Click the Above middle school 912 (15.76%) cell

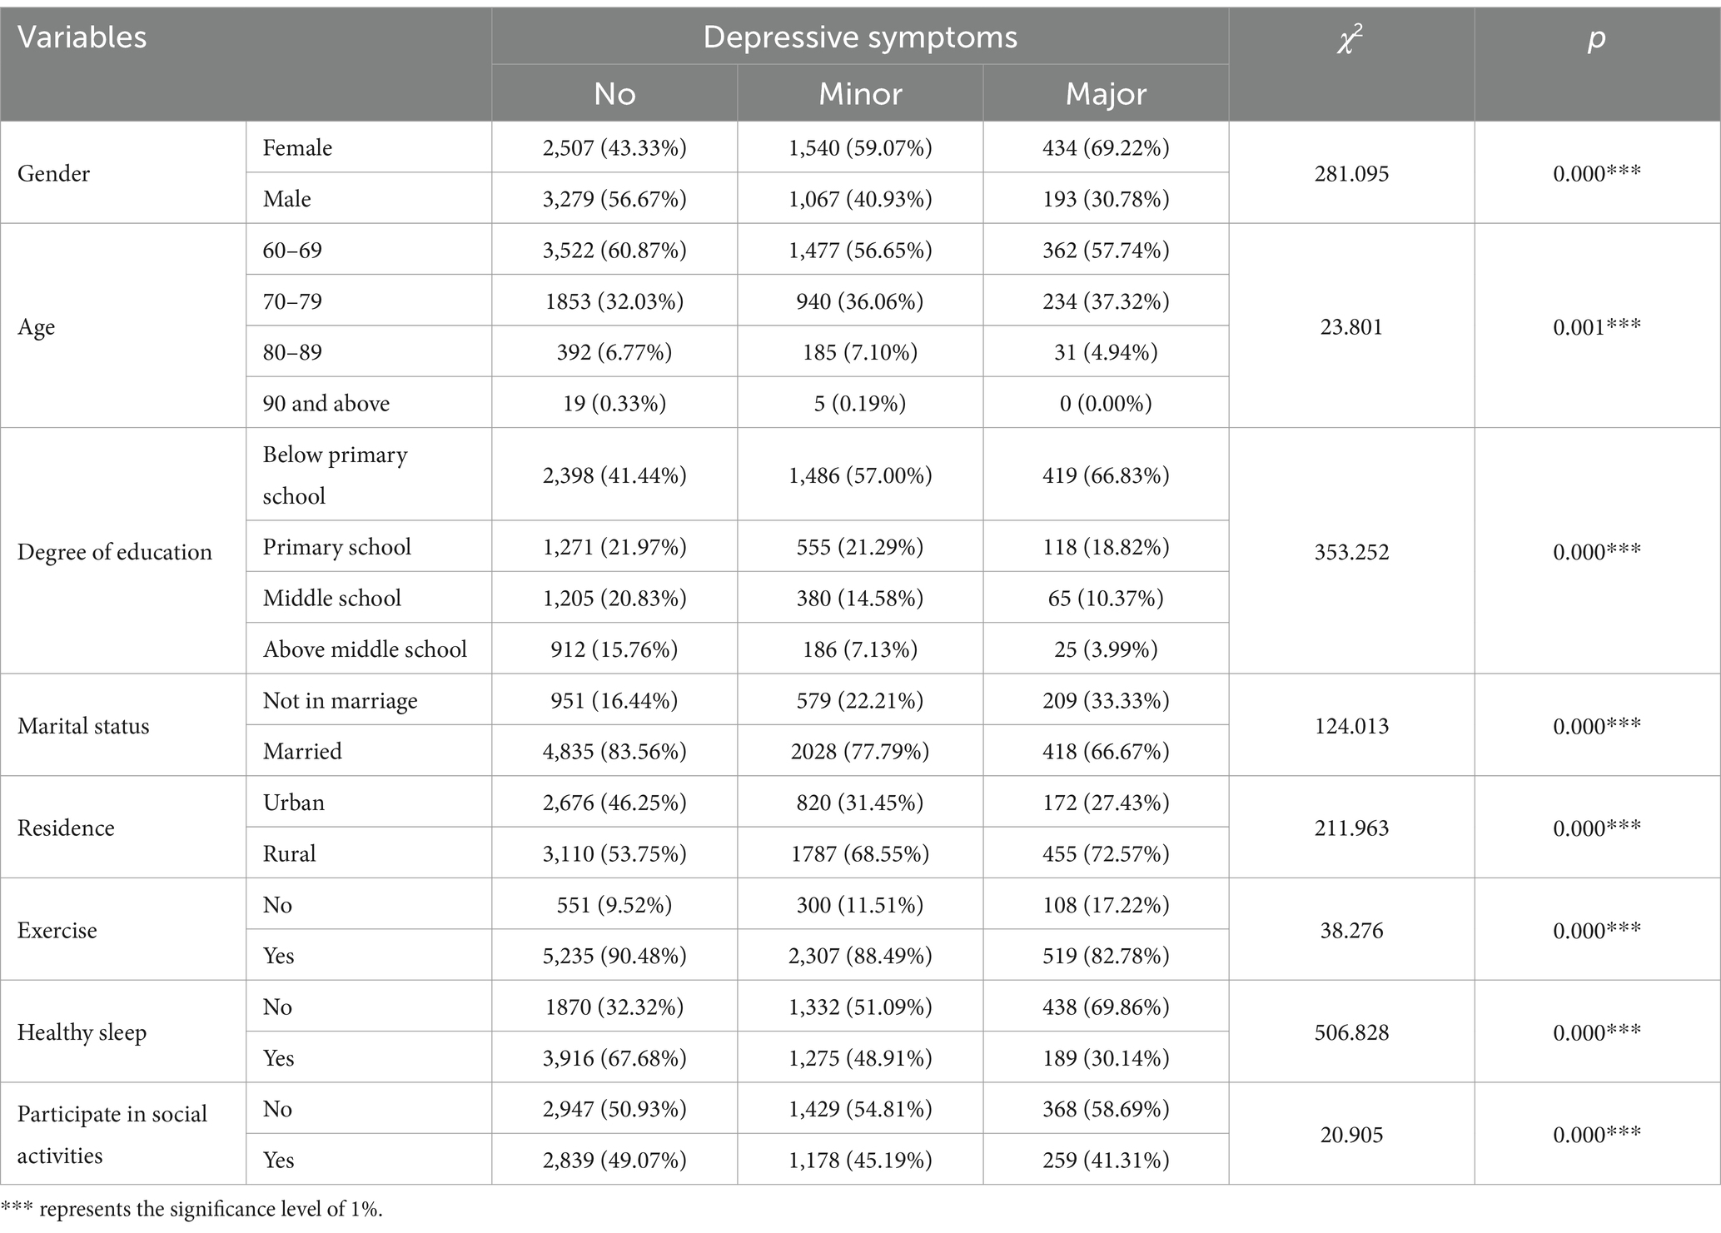tap(614, 649)
